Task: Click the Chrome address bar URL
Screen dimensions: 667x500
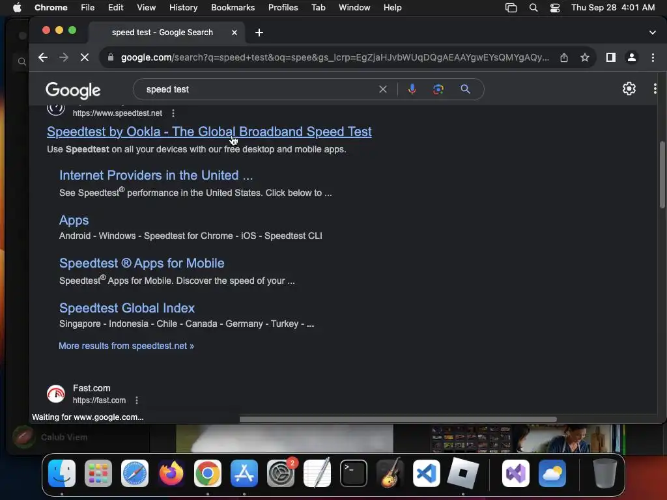Action: pos(335,57)
